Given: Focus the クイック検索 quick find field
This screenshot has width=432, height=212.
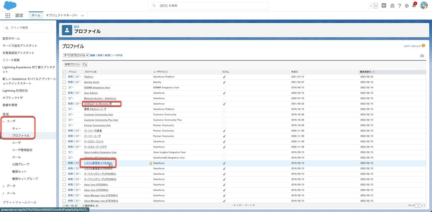Looking at the screenshot, I should pyautogui.click(x=28, y=28).
